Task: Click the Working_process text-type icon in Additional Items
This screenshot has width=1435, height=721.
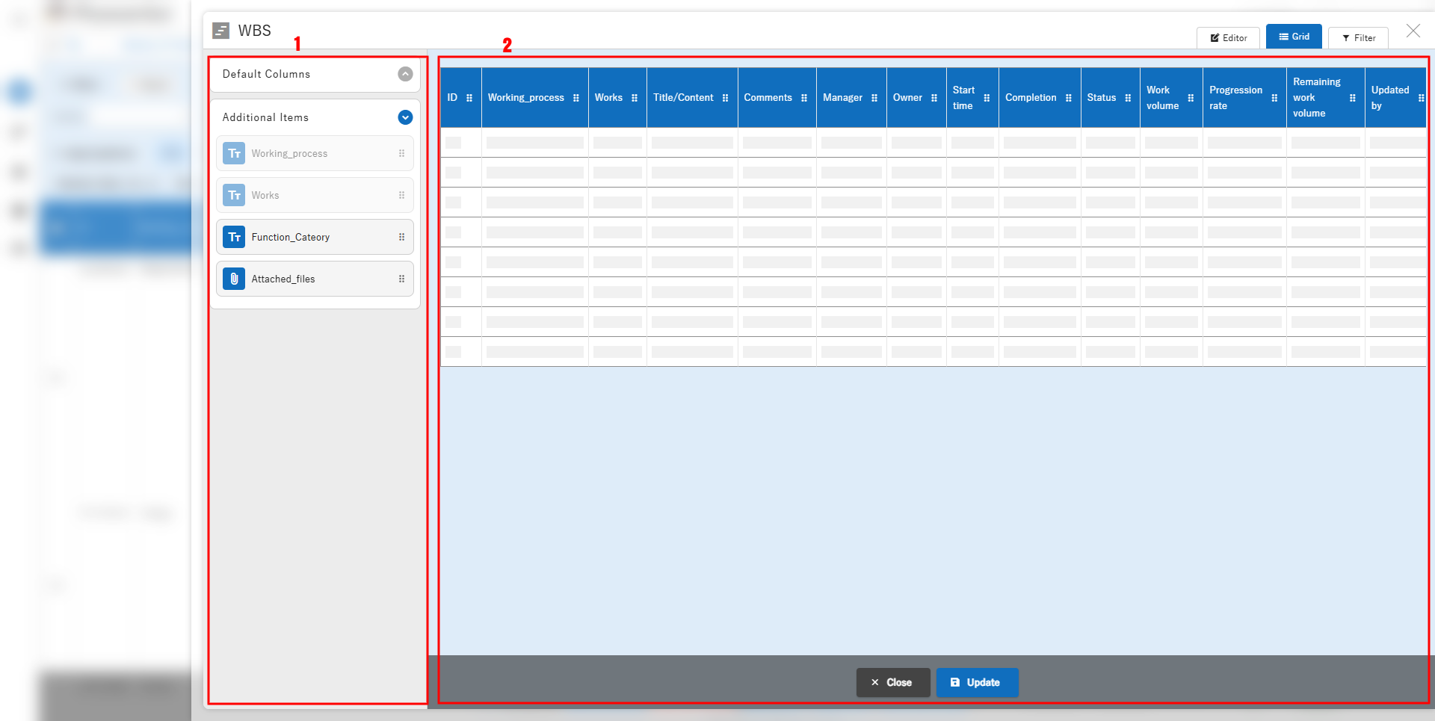Action: pos(234,153)
